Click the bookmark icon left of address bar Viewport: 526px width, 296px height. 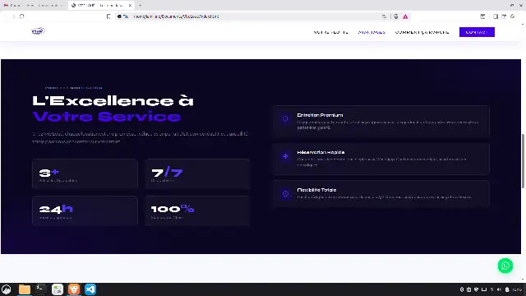pyautogui.click(x=108, y=16)
